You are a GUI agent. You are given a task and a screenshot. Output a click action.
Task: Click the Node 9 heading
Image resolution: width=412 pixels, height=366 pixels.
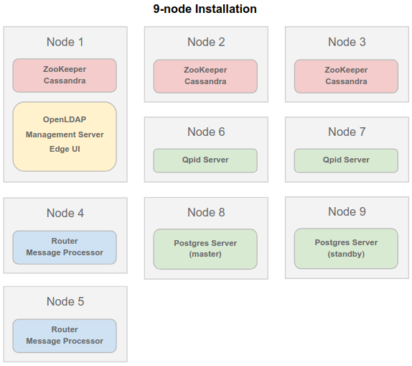[347, 211]
